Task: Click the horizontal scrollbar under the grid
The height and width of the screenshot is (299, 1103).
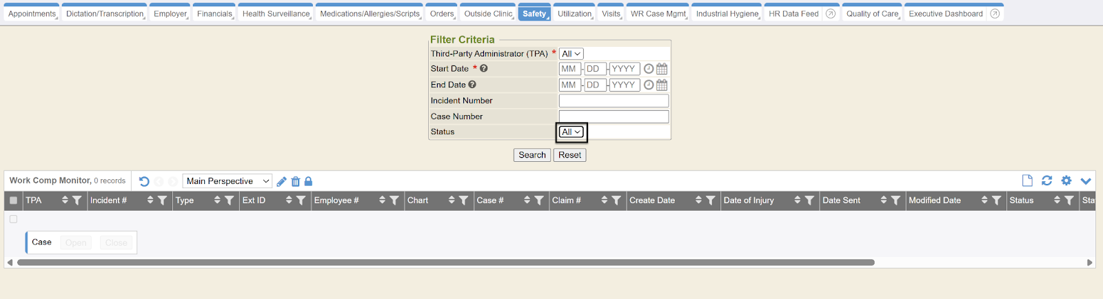Action: pos(445,262)
